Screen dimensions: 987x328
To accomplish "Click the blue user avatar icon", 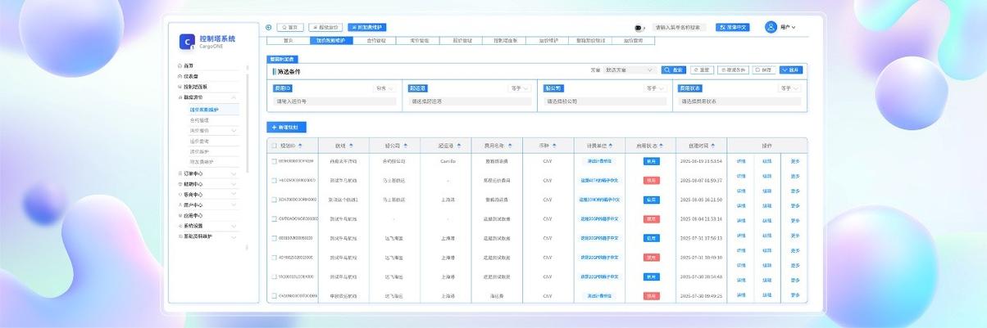I will click(x=771, y=27).
